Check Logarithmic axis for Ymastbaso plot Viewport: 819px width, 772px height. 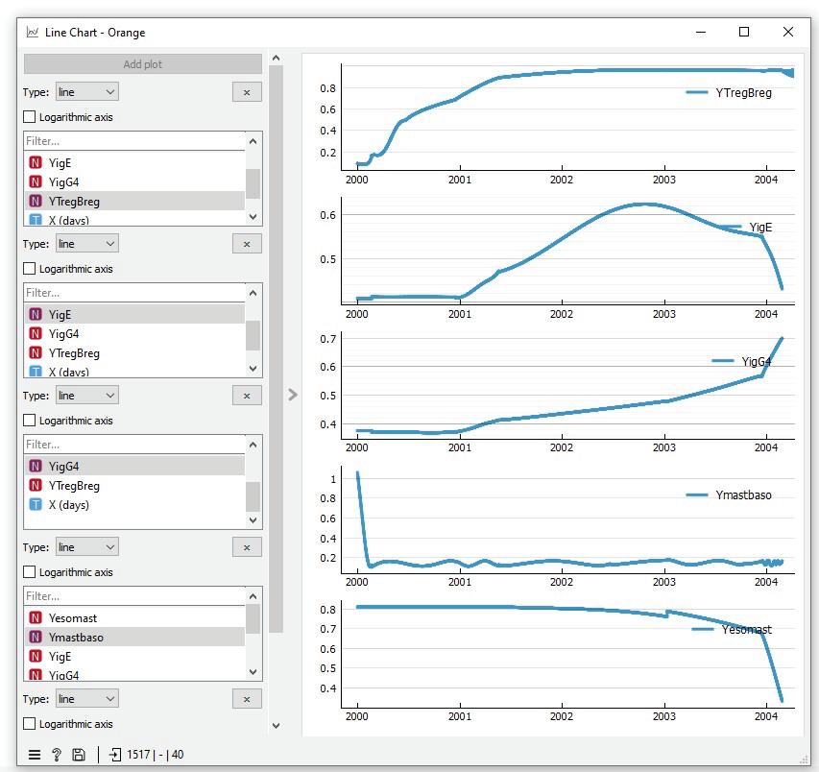pyautogui.click(x=30, y=572)
